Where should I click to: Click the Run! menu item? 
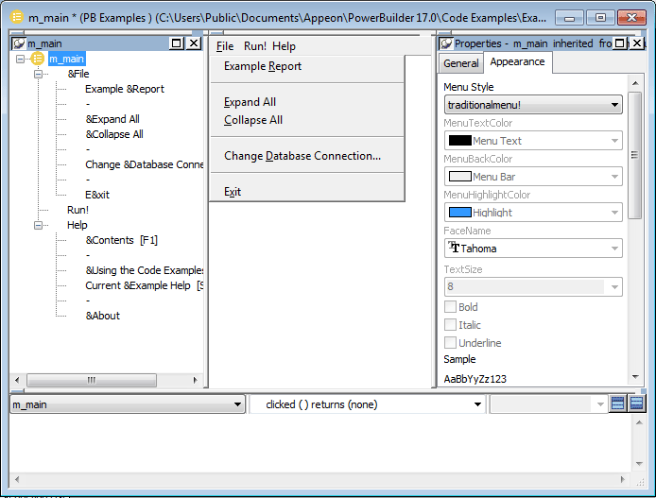click(255, 46)
